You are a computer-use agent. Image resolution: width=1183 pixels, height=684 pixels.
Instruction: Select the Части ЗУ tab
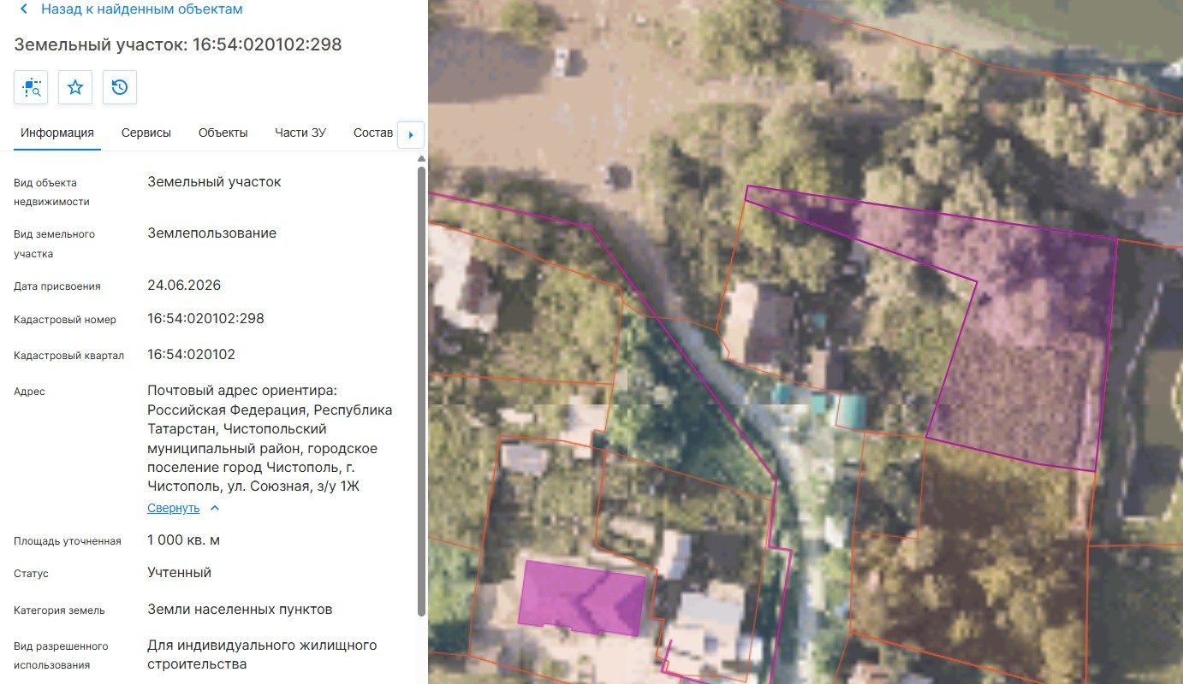click(300, 133)
